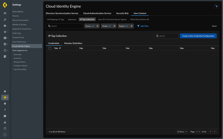Image resolution: width=223 pixels, height=139 pixels.
Task: Click the hollow circle icon in sidebar
Action: point(5,128)
